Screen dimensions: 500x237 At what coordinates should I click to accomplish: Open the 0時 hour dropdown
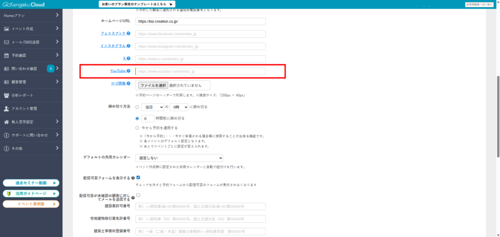click(x=179, y=107)
